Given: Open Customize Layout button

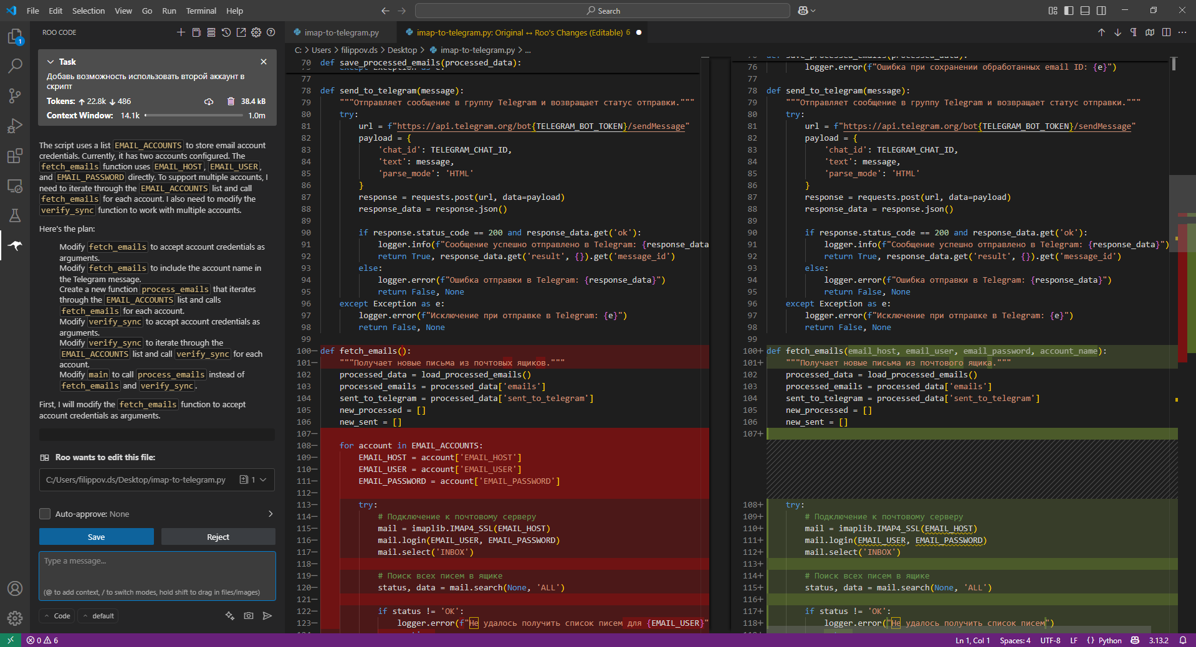Looking at the screenshot, I should pos(1053,11).
